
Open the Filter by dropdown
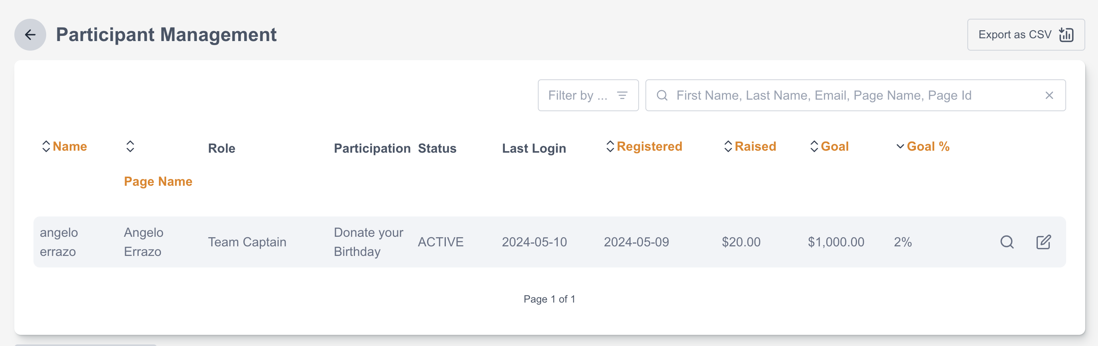click(587, 95)
